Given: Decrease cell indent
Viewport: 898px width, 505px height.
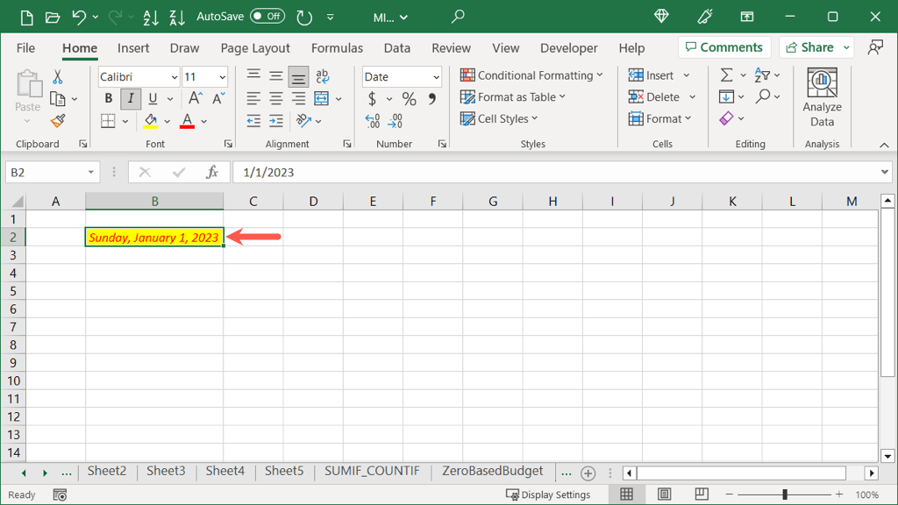Looking at the screenshot, I should pyautogui.click(x=253, y=121).
